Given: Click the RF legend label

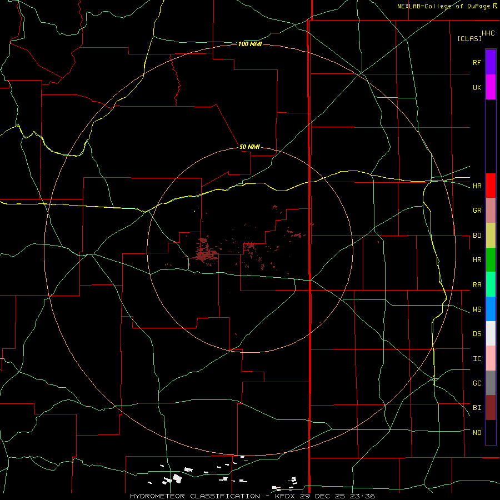Looking at the screenshot, I should tap(477, 62).
